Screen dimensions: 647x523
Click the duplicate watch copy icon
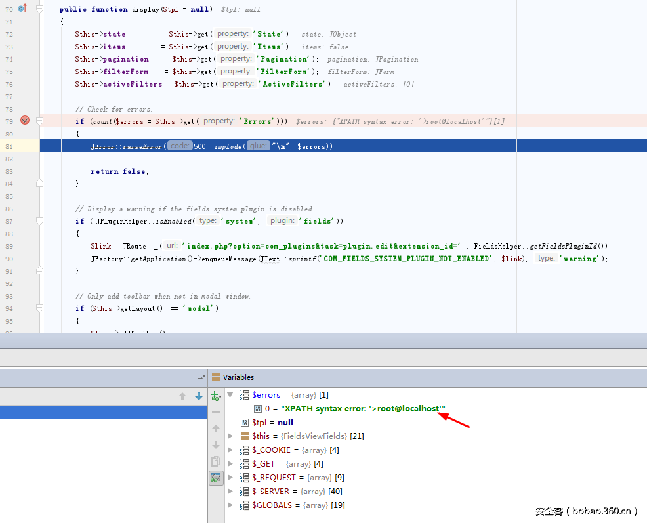[216, 461]
